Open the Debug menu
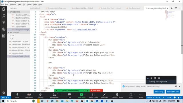This screenshot has width=183, height=103. (29, 5)
